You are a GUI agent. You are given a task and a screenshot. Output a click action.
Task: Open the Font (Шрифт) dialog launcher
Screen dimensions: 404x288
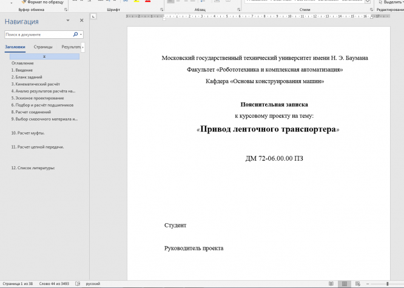click(x=163, y=10)
